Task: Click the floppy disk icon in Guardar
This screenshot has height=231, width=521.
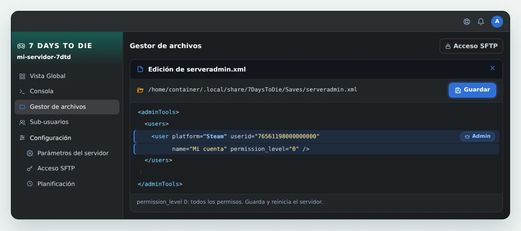Action: pyautogui.click(x=458, y=90)
